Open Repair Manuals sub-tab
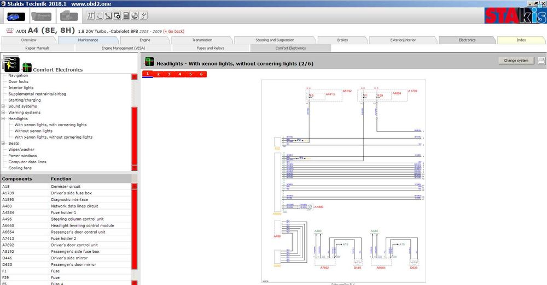This screenshot has width=547, height=285. pos(37,48)
